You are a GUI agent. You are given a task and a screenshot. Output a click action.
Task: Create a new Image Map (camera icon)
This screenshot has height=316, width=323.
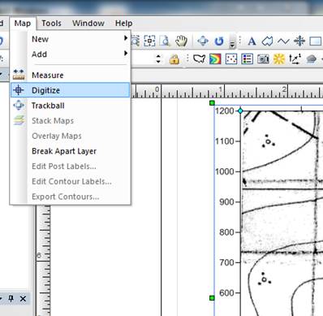tap(263, 58)
